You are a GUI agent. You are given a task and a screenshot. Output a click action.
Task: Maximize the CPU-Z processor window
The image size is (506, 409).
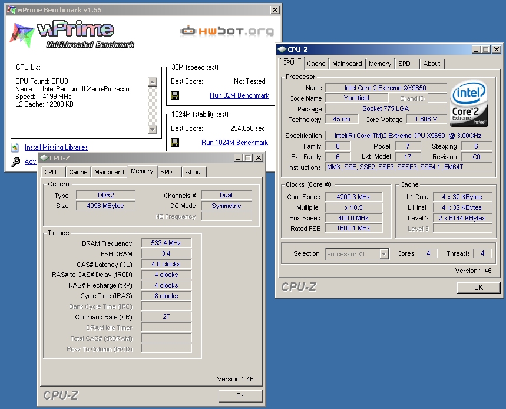point(485,50)
